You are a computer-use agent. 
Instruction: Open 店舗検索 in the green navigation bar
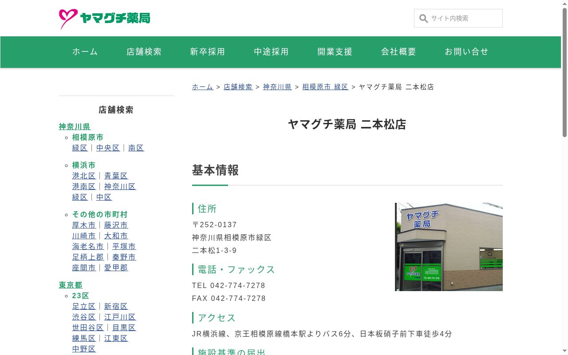[144, 52]
